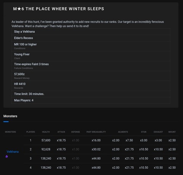Click the Young Fiver client row
The image size is (183, 175).
pyautogui.click(x=91, y=56)
